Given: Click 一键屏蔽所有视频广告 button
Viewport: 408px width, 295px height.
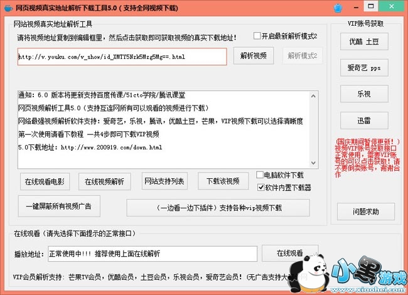Looking at the screenshot, I should [59, 206].
